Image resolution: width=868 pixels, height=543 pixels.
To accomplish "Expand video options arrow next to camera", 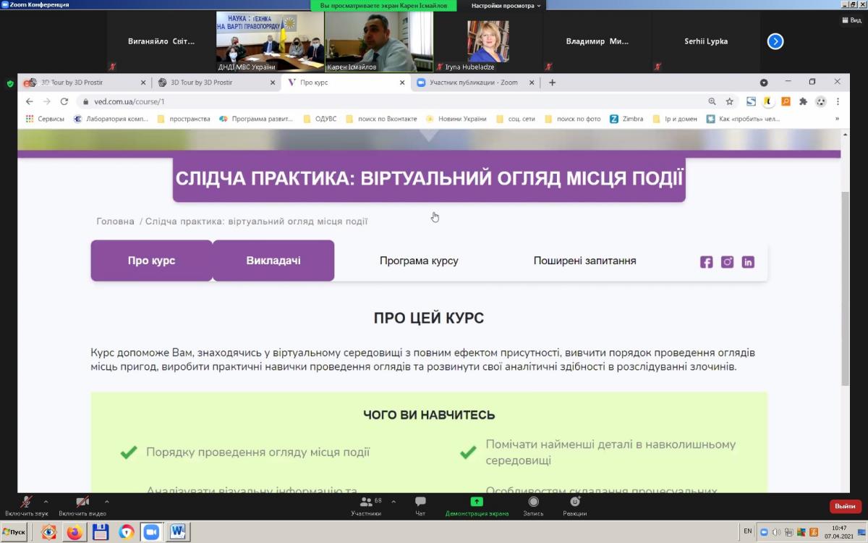I will click(106, 501).
